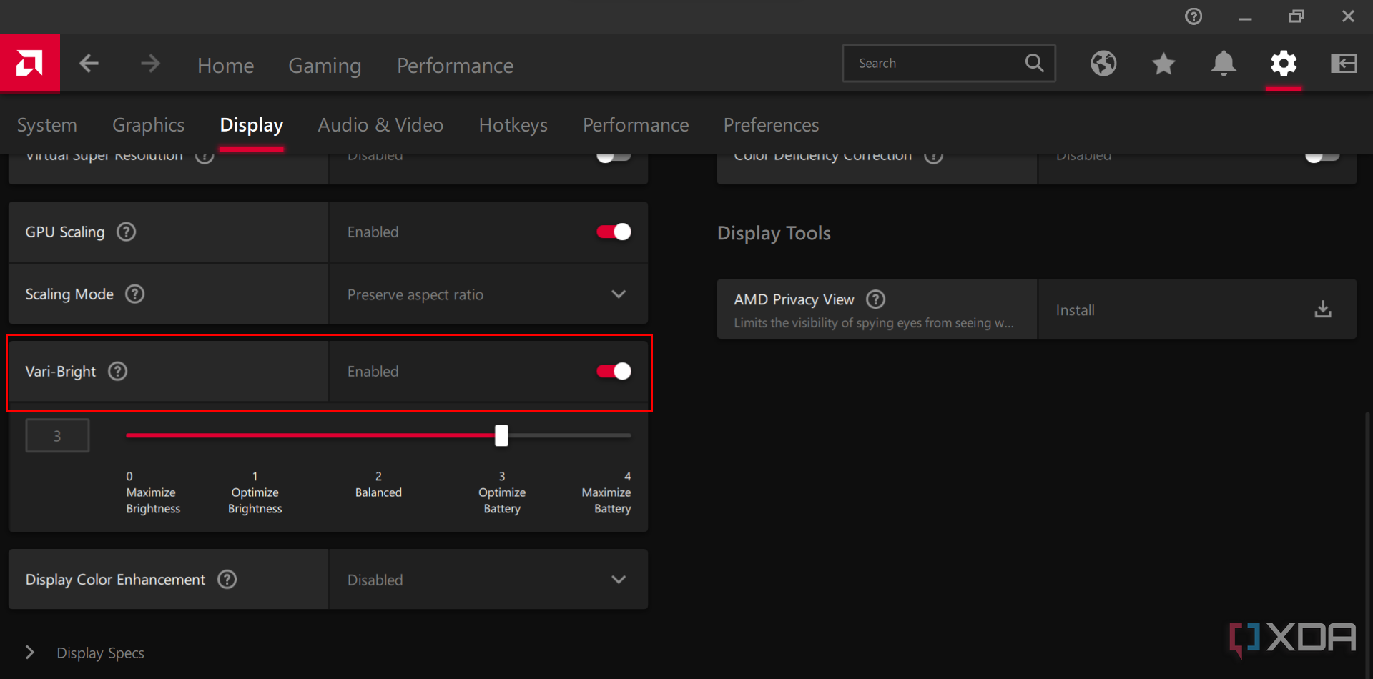Go back with the left arrow

click(89, 64)
